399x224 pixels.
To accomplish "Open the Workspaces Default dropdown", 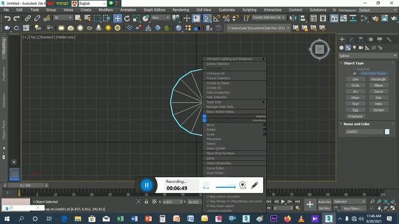I will point(378,10).
